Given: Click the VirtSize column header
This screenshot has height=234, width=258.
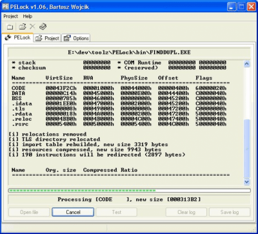Looking at the screenshot, I should [59, 78].
